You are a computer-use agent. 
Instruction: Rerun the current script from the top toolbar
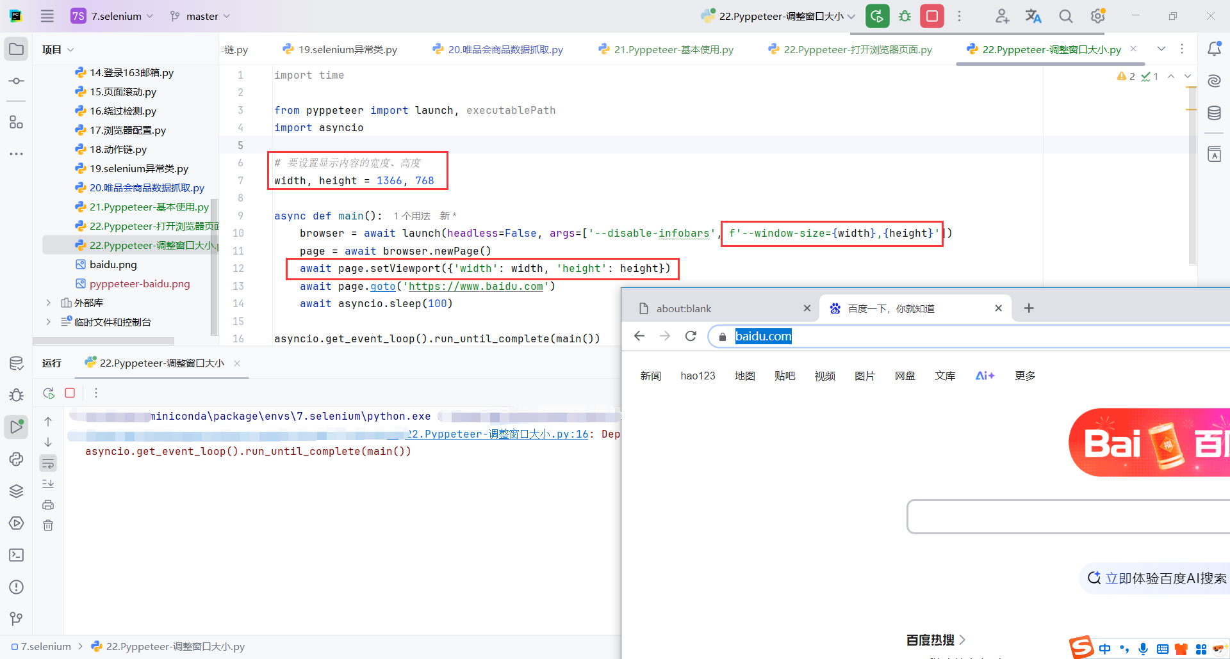point(878,16)
